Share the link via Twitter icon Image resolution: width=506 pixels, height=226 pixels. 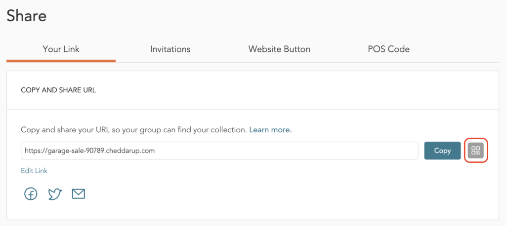(54, 194)
